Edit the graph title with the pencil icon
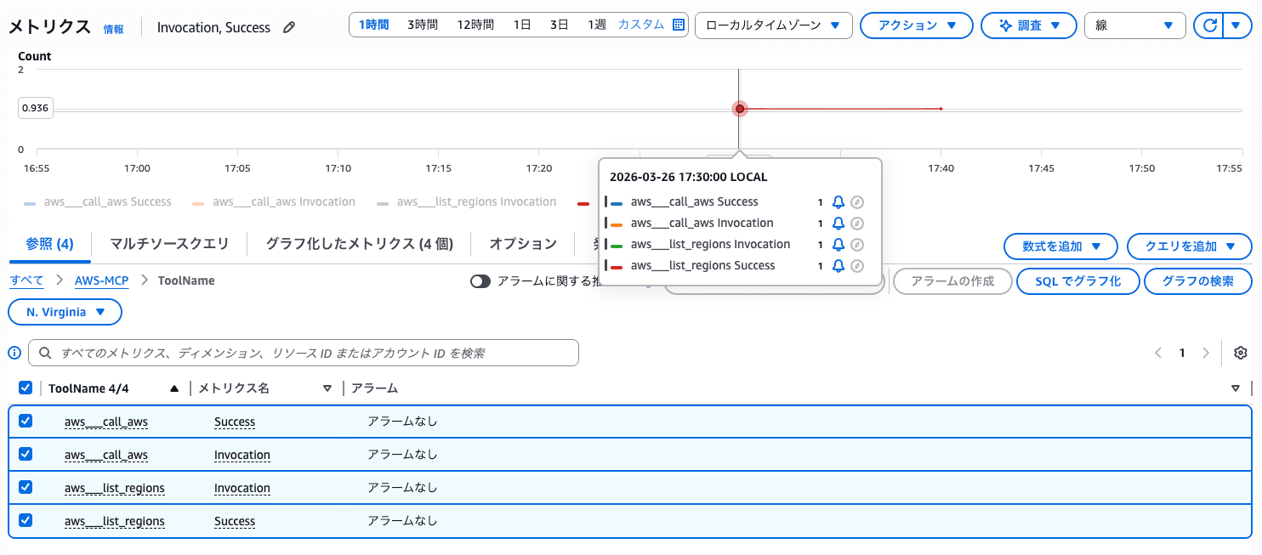The width and height of the screenshot is (1262, 555). tap(288, 27)
